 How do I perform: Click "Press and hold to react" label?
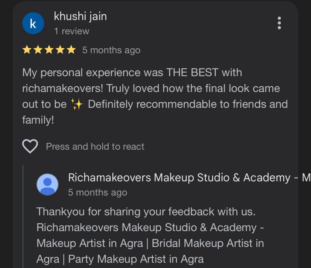click(95, 147)
